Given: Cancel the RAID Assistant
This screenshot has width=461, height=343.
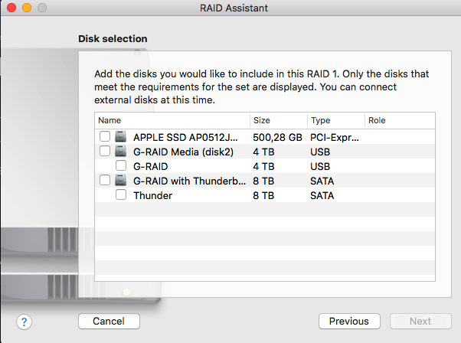Looking at the screenshot, I should pyautogui.click(x=109, y=321).
